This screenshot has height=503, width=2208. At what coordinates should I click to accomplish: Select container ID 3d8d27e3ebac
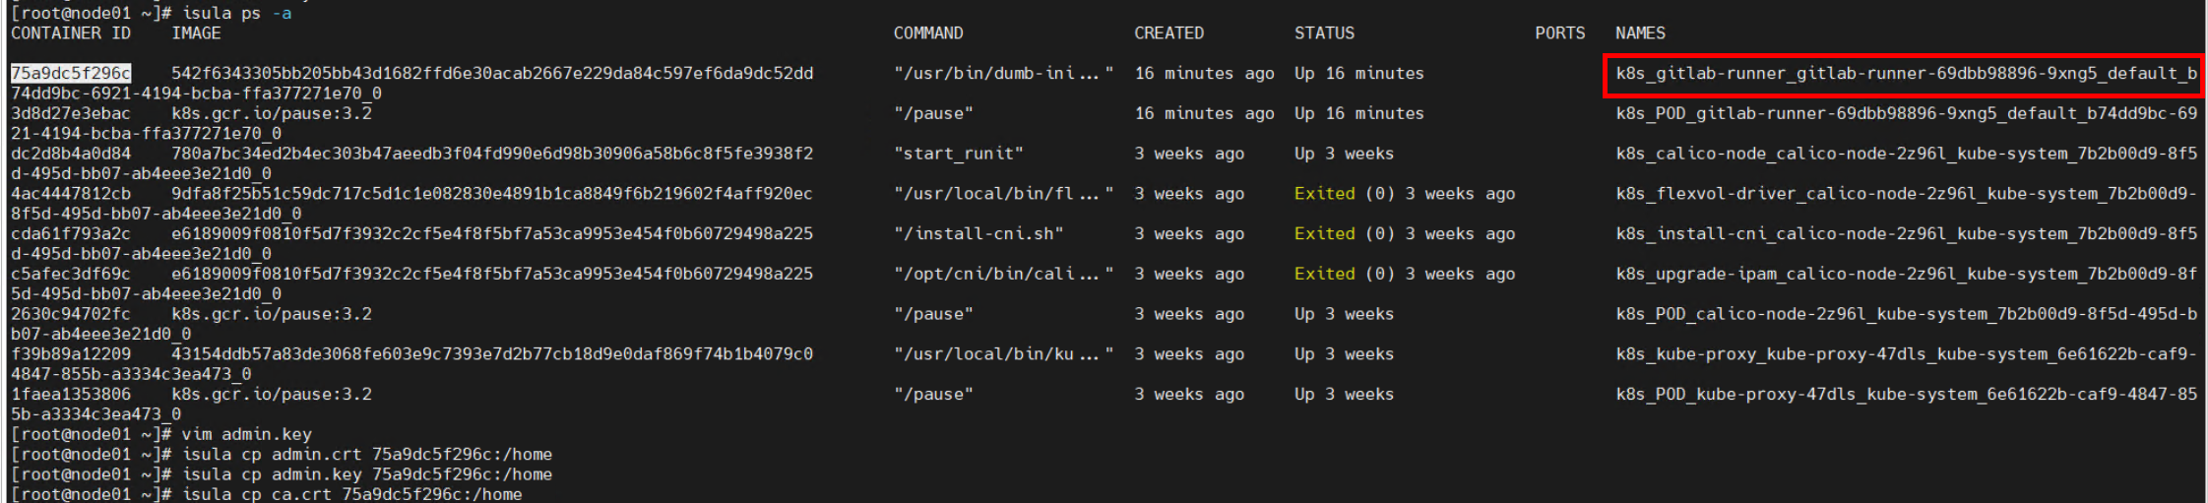(70, 113)
